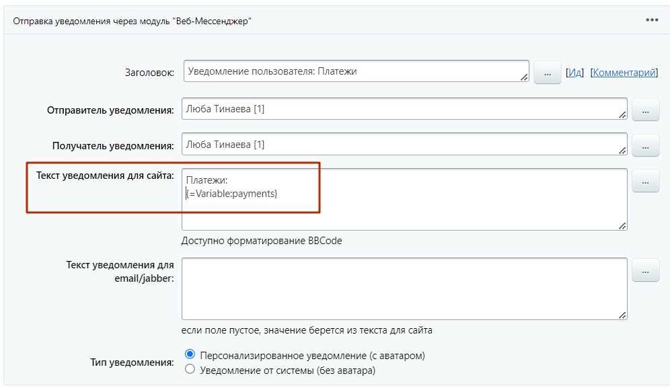Open the value picker for Заголовок field
Image resolution: width=670 pixels, height=388 pixels.
pos(548,72)
